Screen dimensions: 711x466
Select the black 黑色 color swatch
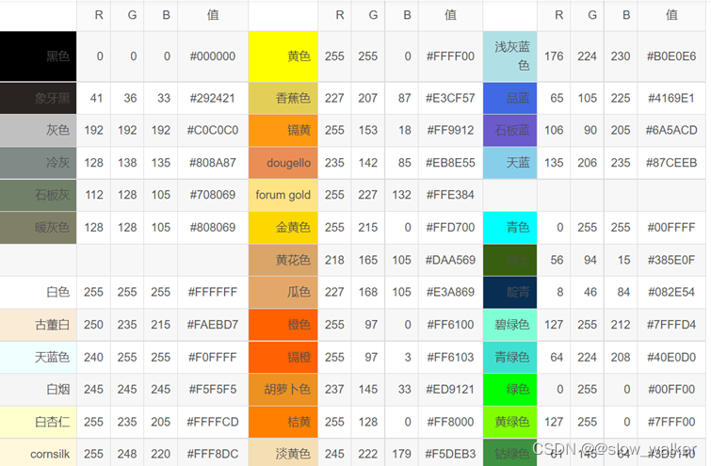38,56
